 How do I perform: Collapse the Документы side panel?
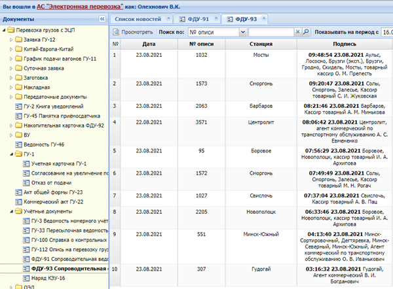click(102, 19)
